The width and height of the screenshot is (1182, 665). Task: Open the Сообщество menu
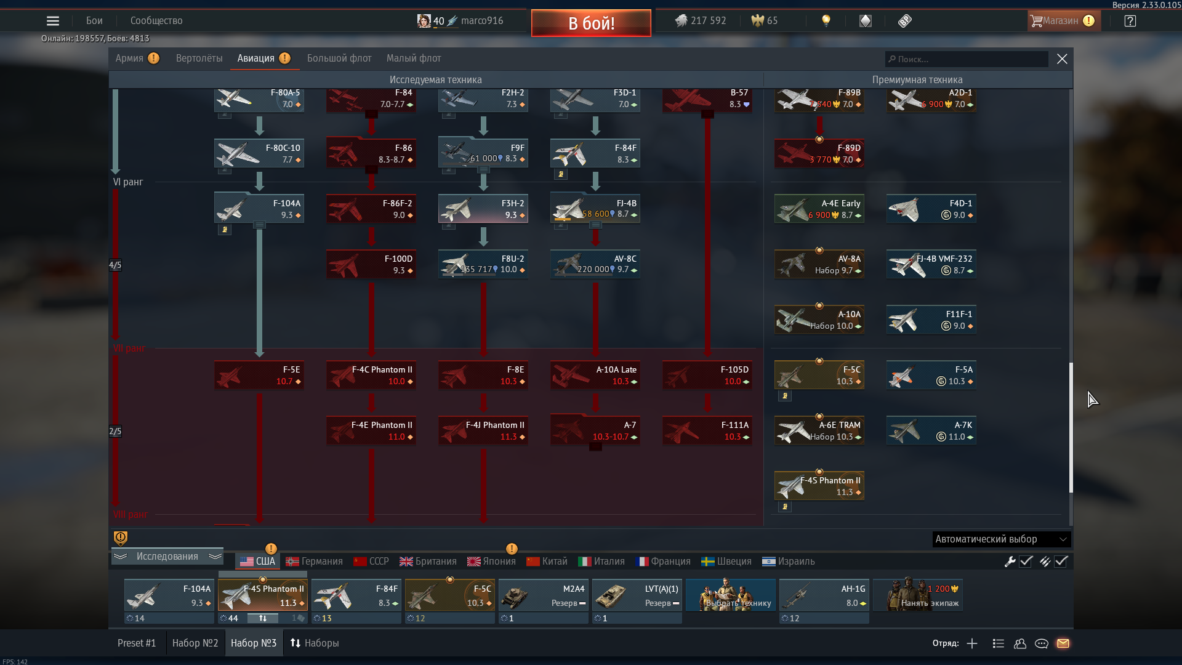(x=156, y=21)
